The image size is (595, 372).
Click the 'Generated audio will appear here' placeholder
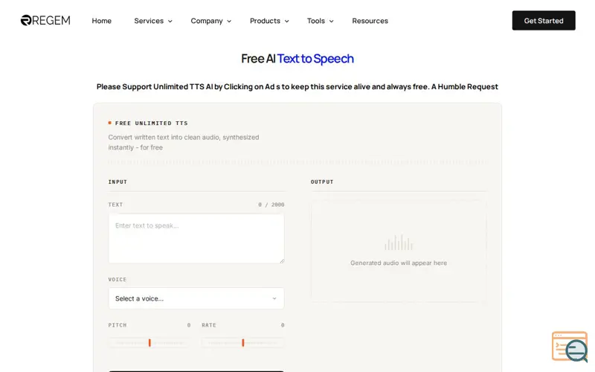click(399, 263)
